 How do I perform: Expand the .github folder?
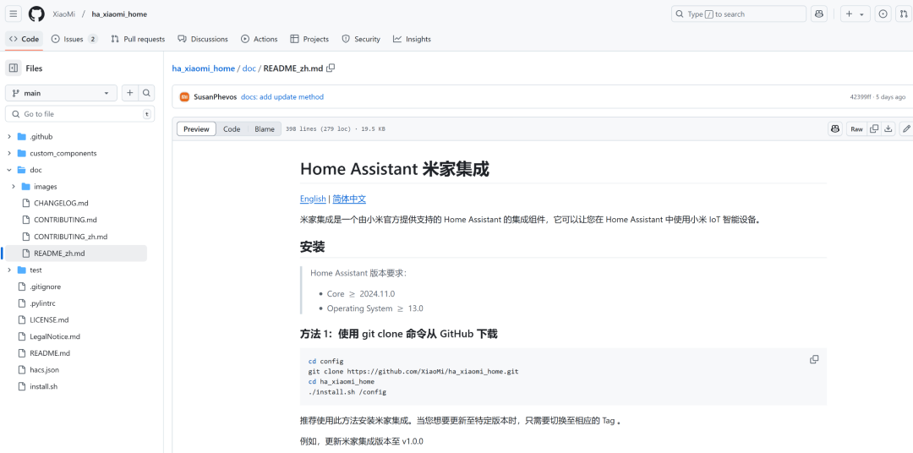[8, 137]
